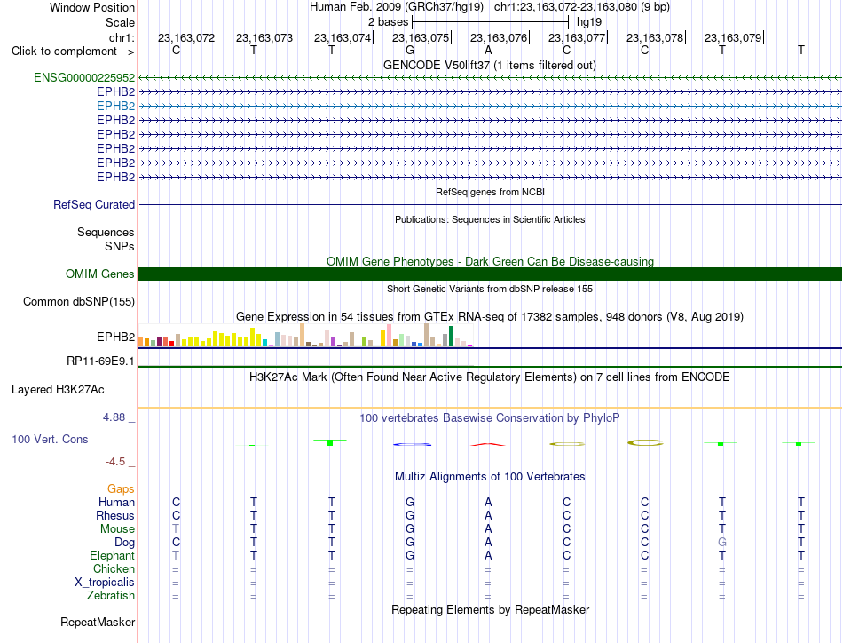Screen dimensions: 843x643
Task: Select the Zebrafish alignment row label
Action: pos(111,596)
